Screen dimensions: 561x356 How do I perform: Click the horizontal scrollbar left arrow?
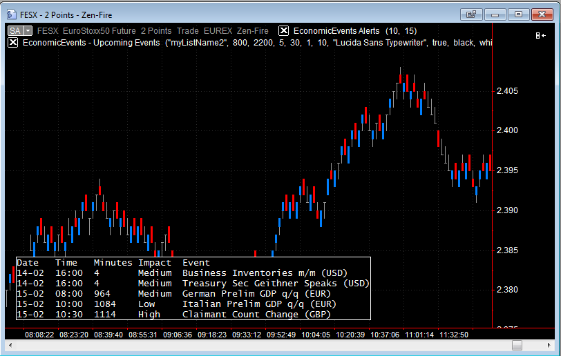coord(10,345)
